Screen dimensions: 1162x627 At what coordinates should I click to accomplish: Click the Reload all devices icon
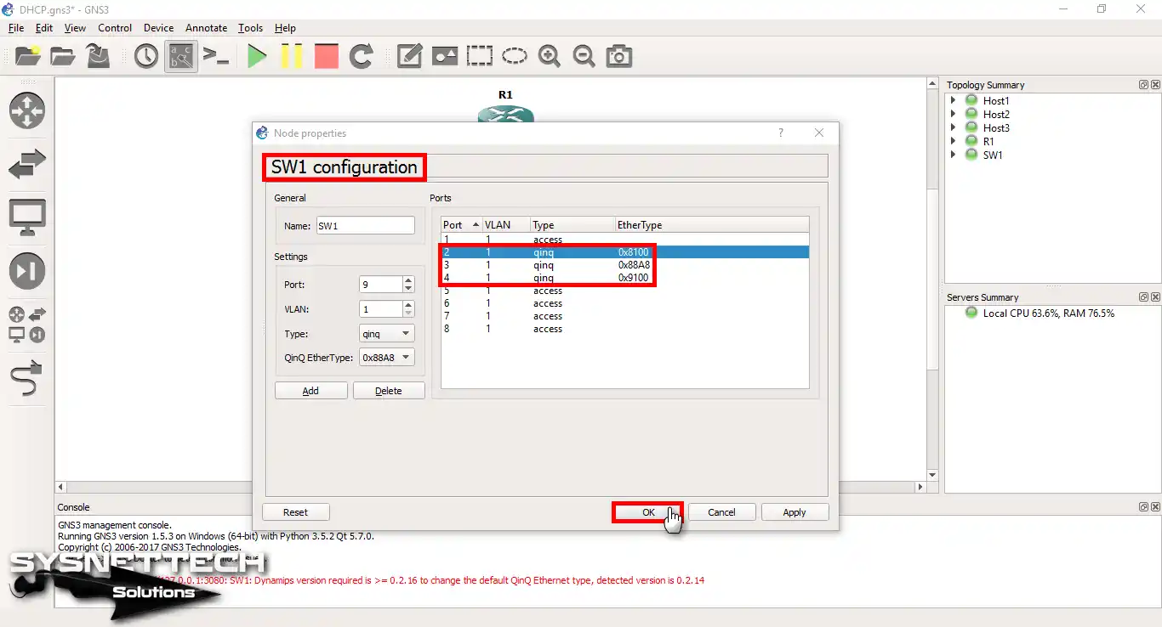point(362,57)
